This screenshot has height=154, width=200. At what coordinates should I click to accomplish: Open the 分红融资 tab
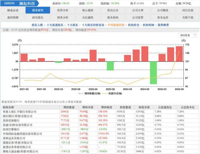coord(88,18)
